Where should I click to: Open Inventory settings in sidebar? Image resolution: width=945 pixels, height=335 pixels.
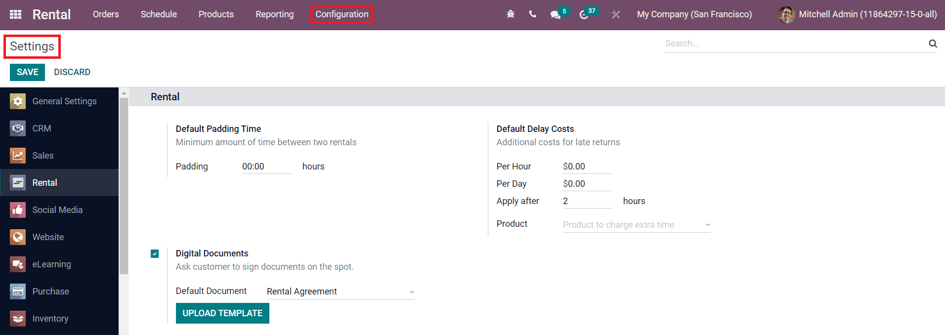(50, 319)
